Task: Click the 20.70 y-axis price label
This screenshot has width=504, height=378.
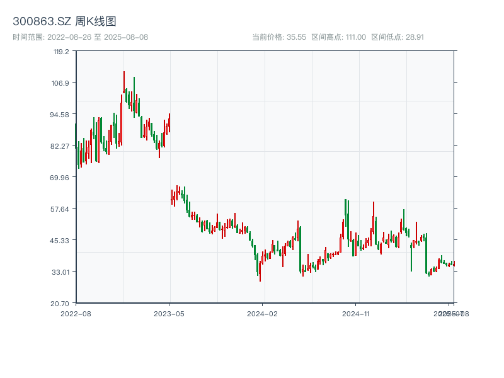Action: click(x=60, y=303)
